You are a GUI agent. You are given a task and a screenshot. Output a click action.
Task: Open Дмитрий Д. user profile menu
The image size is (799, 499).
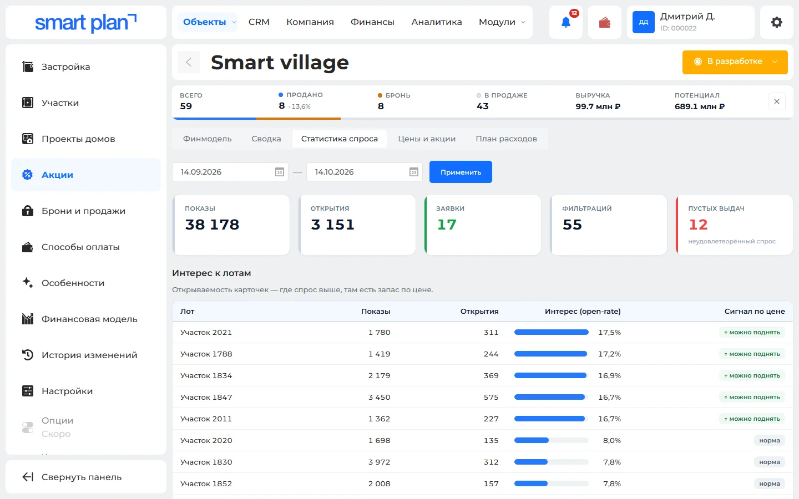coord(690,22)
